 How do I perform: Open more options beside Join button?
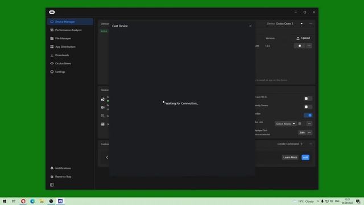point(309,133)
